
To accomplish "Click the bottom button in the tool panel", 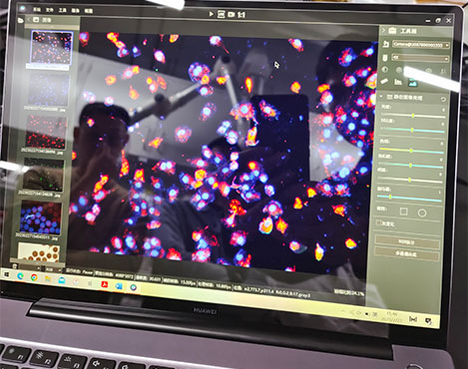I will pos(406,254).
